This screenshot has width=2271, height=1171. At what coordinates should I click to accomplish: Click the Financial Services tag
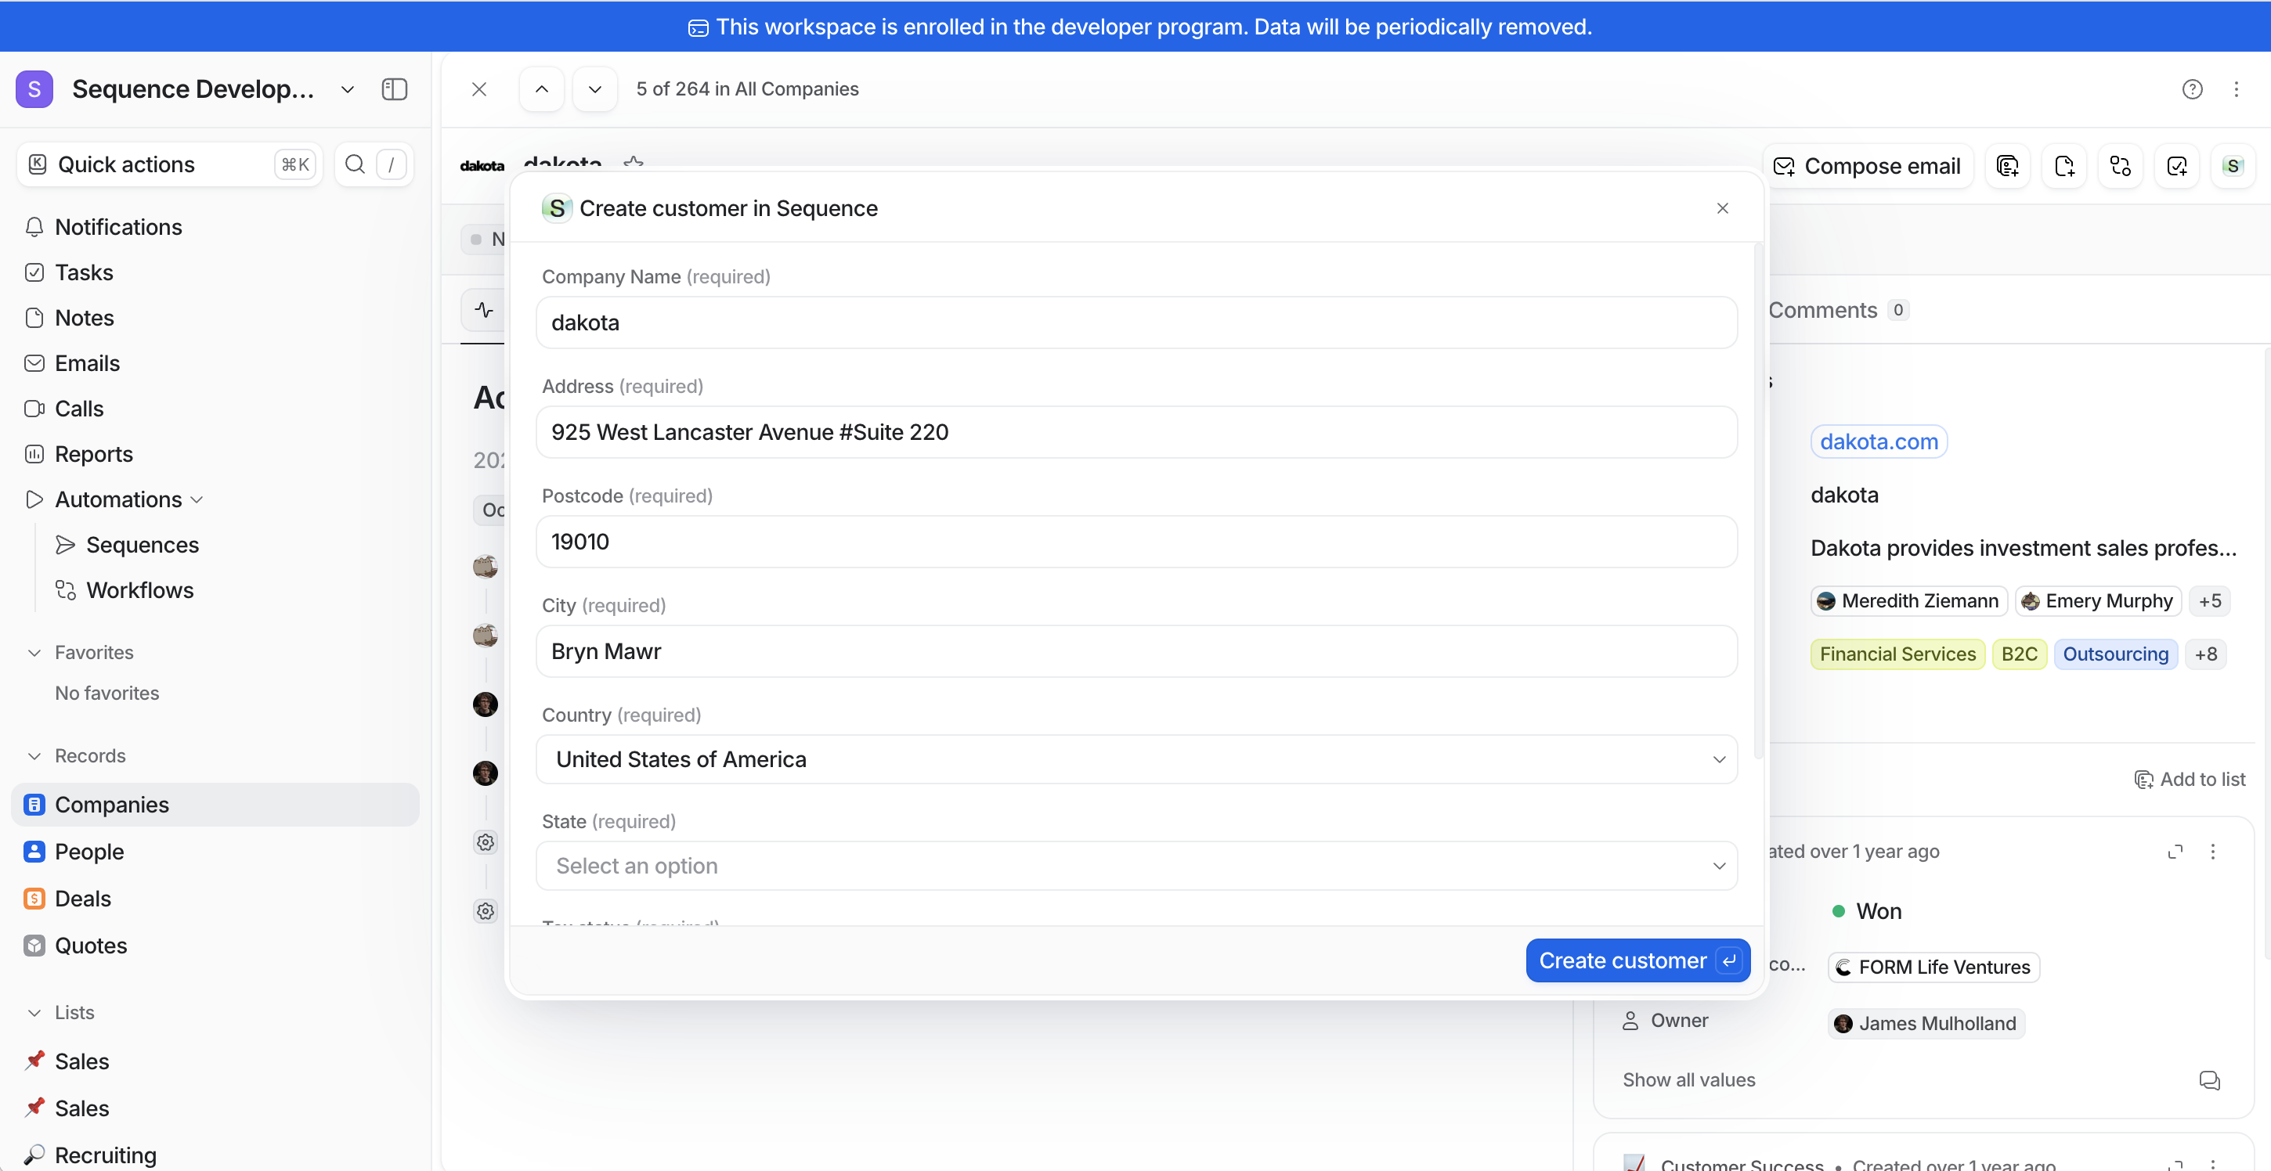1897,654
